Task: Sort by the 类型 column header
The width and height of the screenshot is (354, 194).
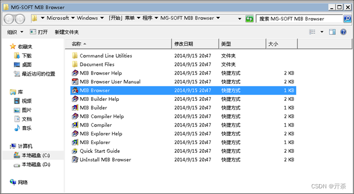Action: [242, 44]
